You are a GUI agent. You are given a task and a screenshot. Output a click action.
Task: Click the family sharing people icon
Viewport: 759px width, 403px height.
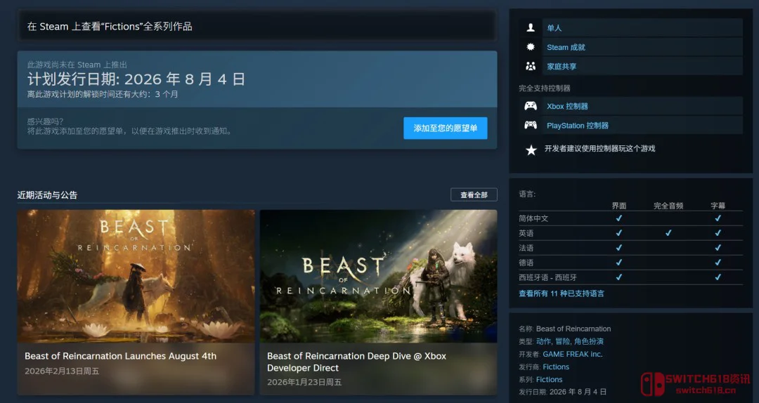click(x=531, y=66)
